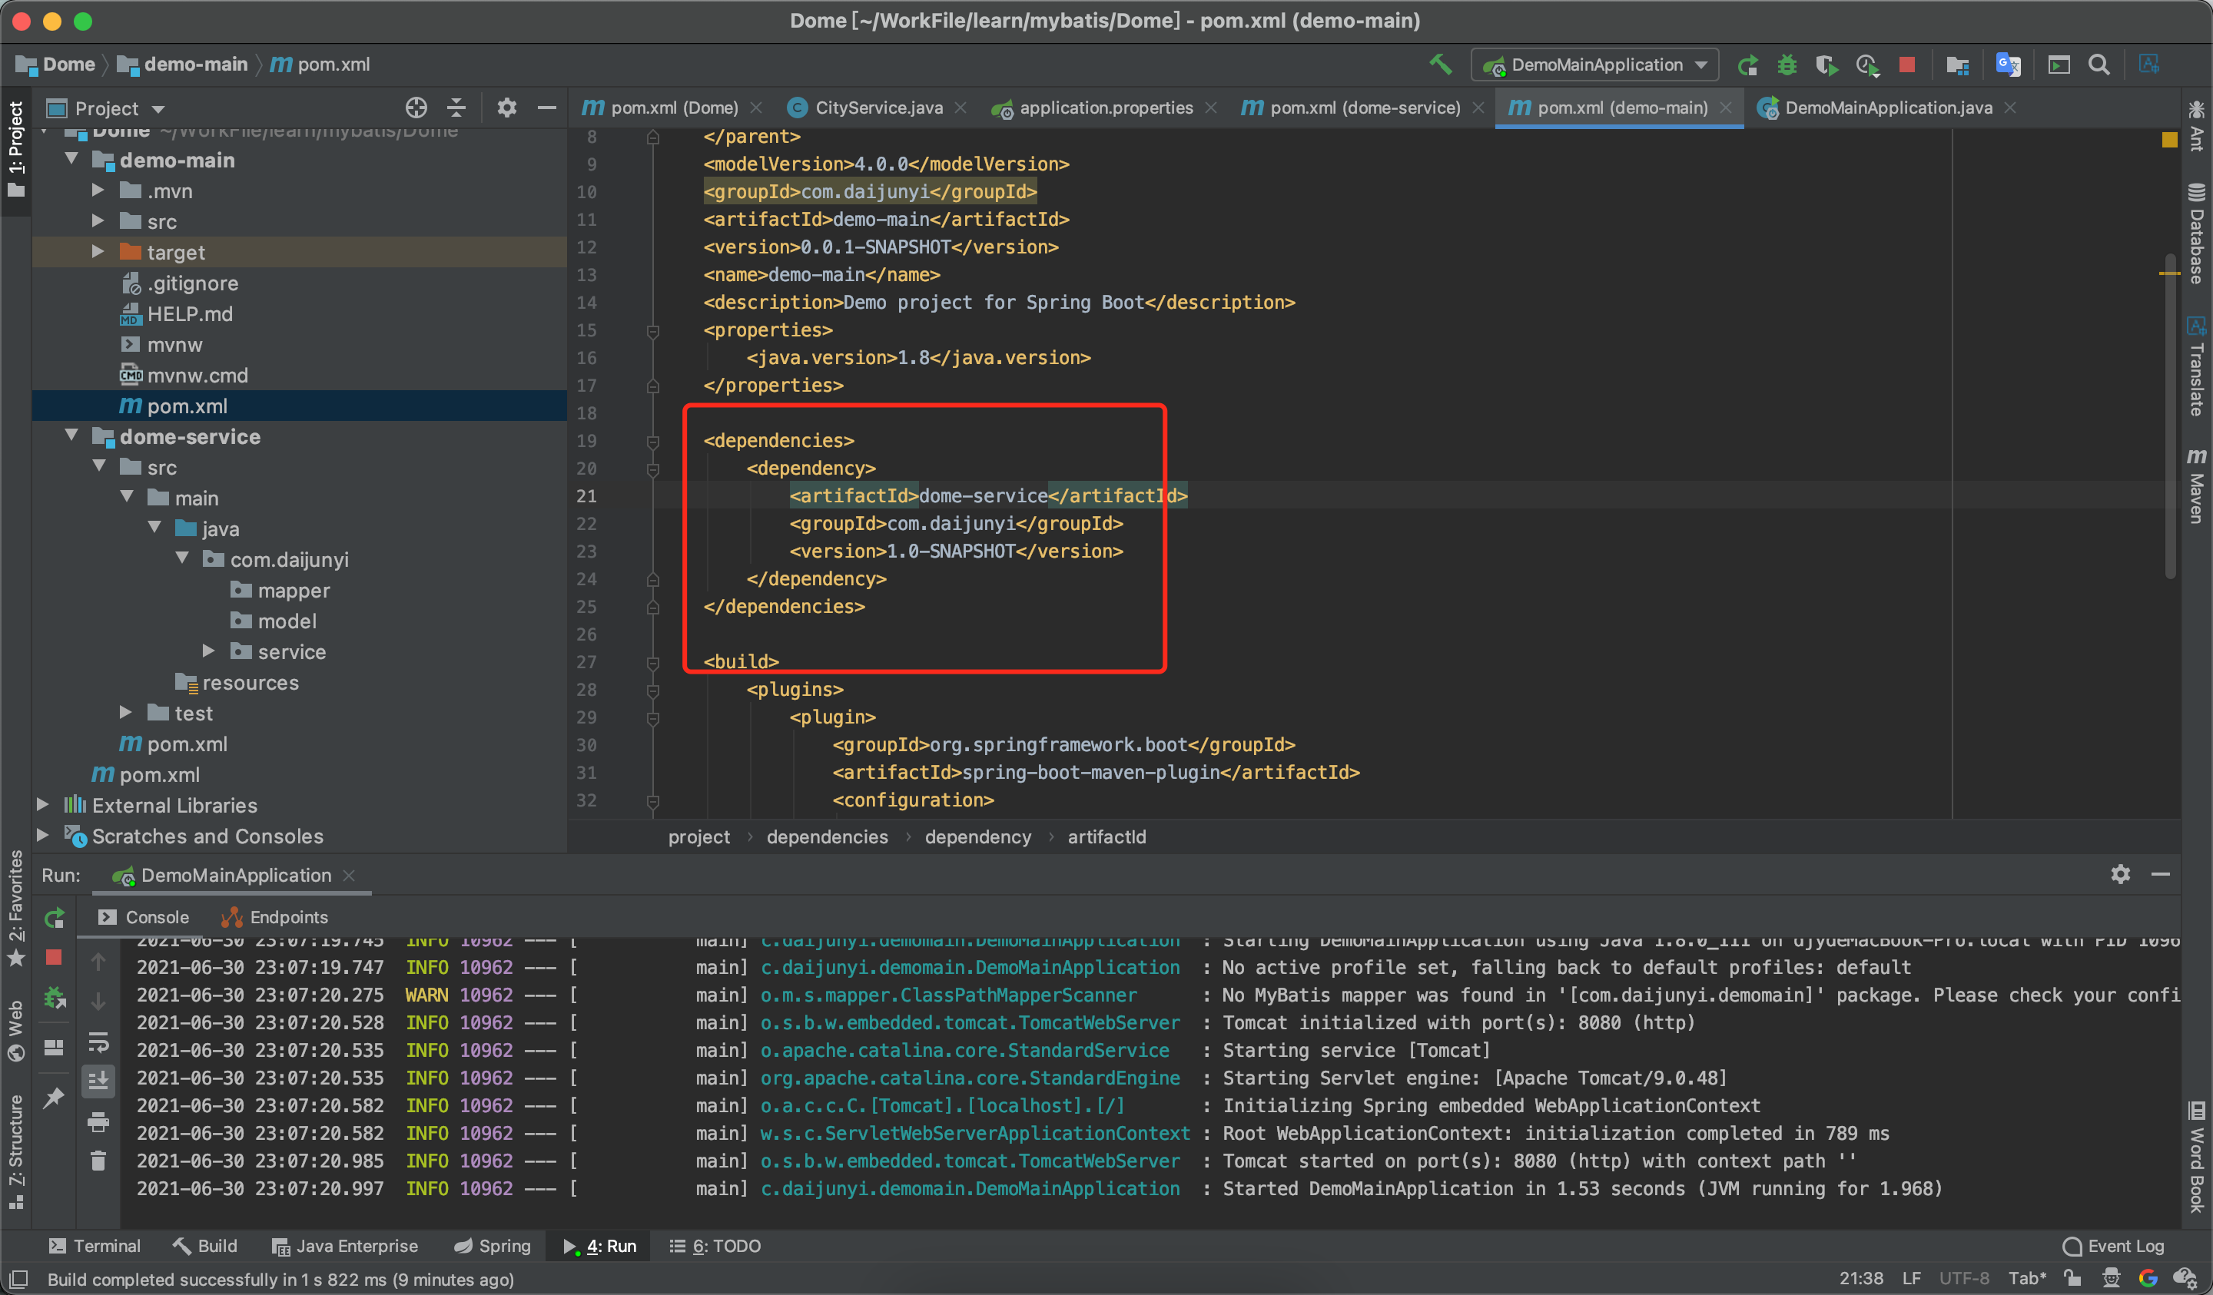Viewport: 2213px width, 1295px height.
Task: Toggle soft-wrap in console
Action: [x=98, y=1042]
